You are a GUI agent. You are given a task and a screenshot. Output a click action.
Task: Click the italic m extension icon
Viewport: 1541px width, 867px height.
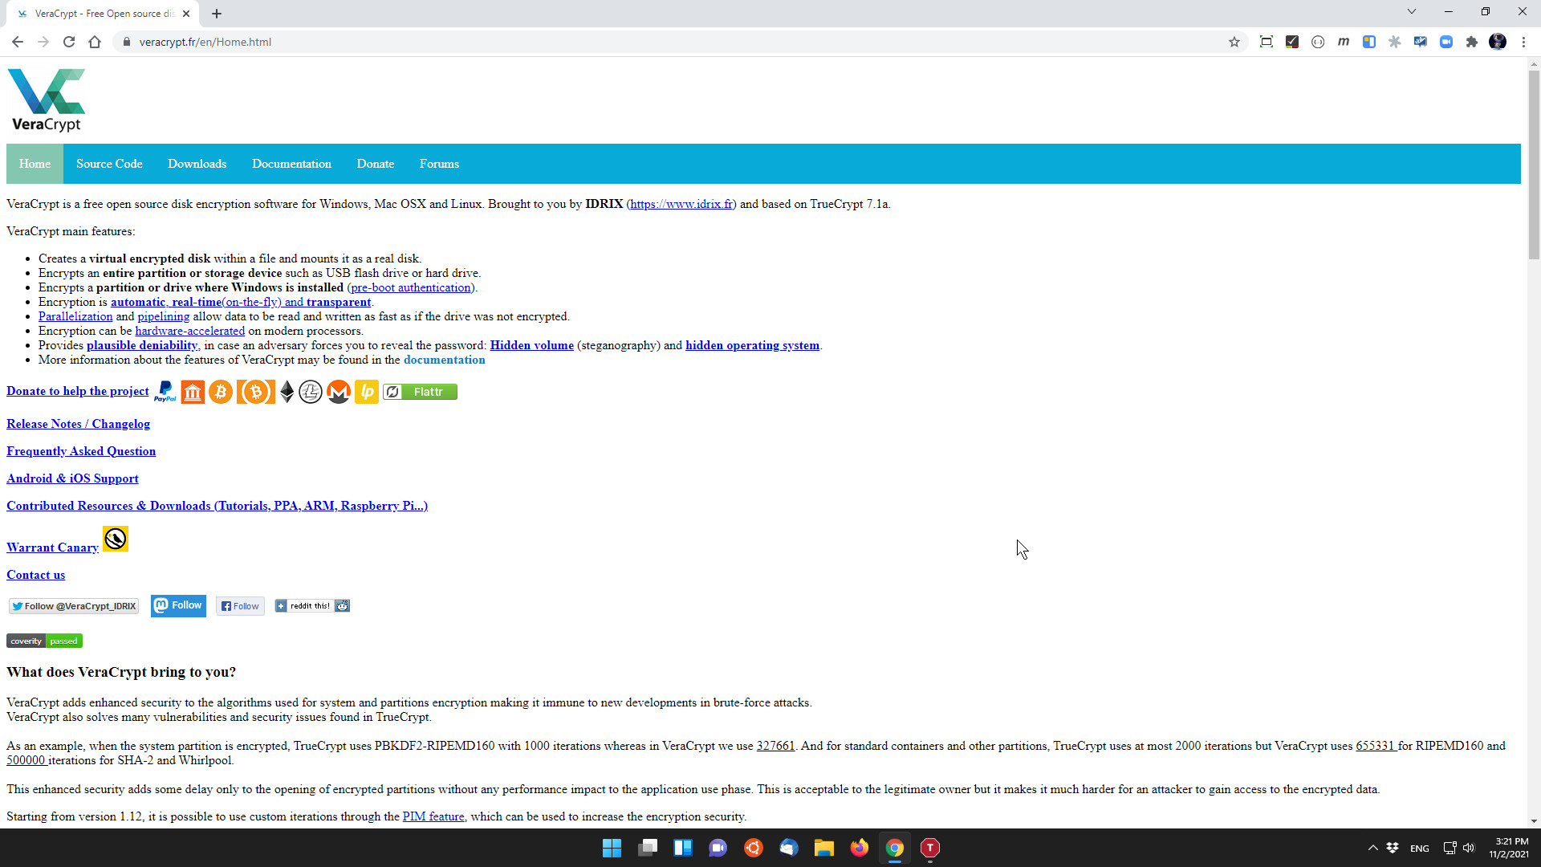pos(1344,42)
